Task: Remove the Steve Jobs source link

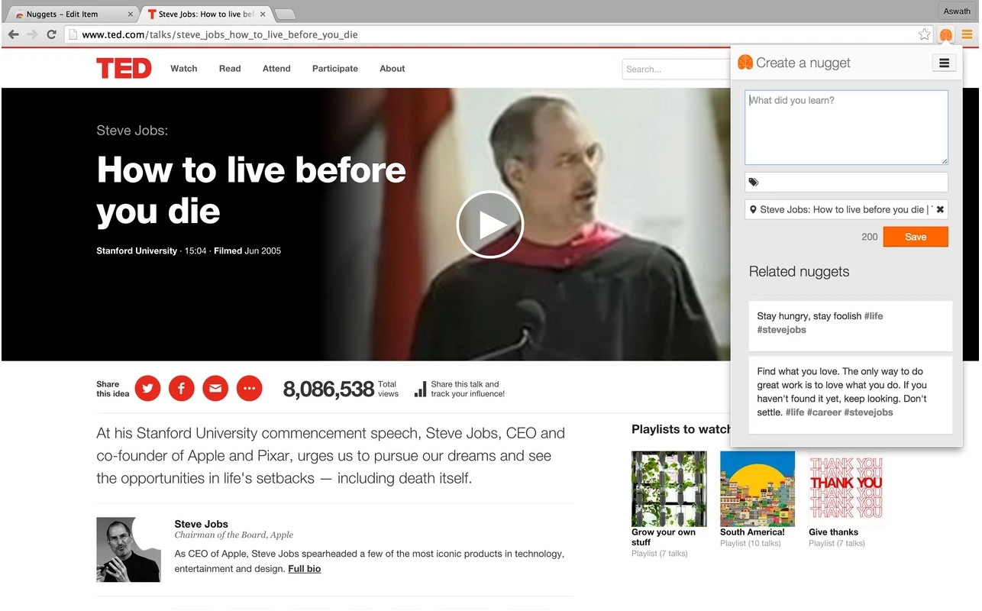Action: point(940,209)
